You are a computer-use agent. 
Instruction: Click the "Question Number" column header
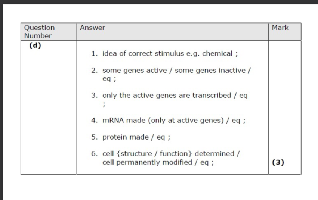[x=39, y=32]
